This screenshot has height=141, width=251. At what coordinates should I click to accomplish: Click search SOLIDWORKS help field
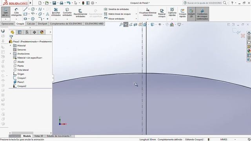tap(205, 3)
